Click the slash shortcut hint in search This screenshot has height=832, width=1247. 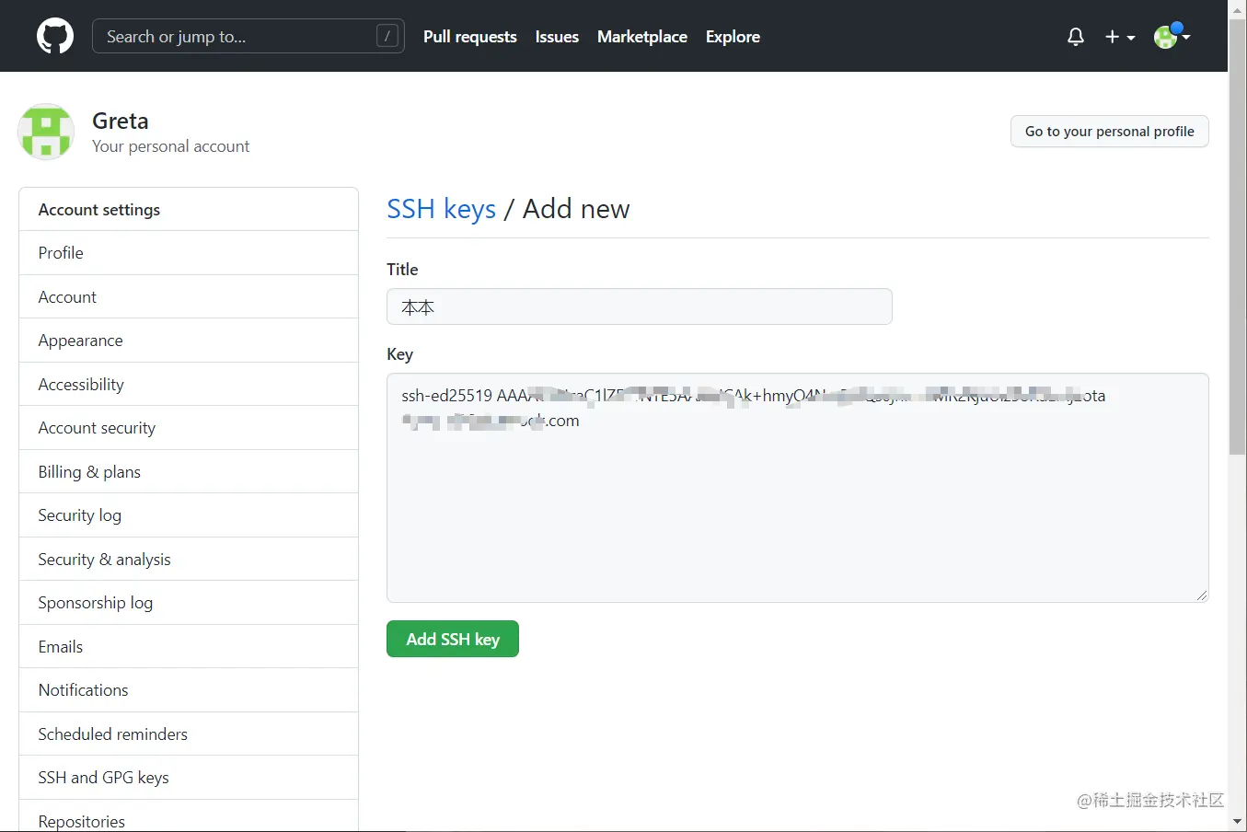[x=387, y=36]
